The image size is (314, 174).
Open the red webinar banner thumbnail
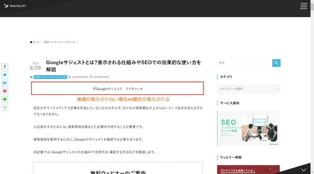(x=248, y=169)
